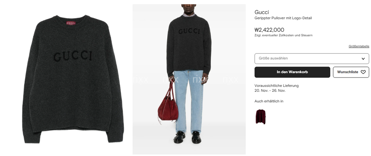Click the 20. Nov. - 26. Nov. delivery date
The image size is (371, 156).
coord(270,91)
